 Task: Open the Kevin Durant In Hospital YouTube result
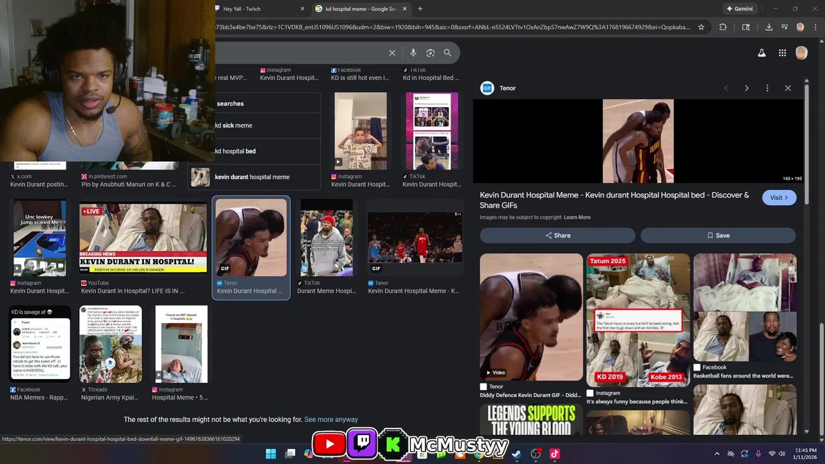point(143,238)
